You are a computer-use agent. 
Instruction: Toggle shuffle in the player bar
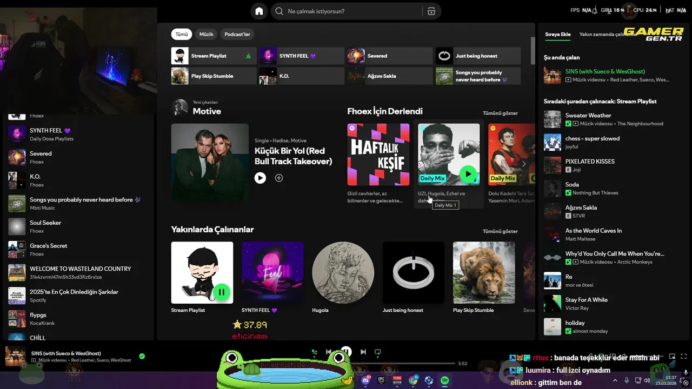314,352
